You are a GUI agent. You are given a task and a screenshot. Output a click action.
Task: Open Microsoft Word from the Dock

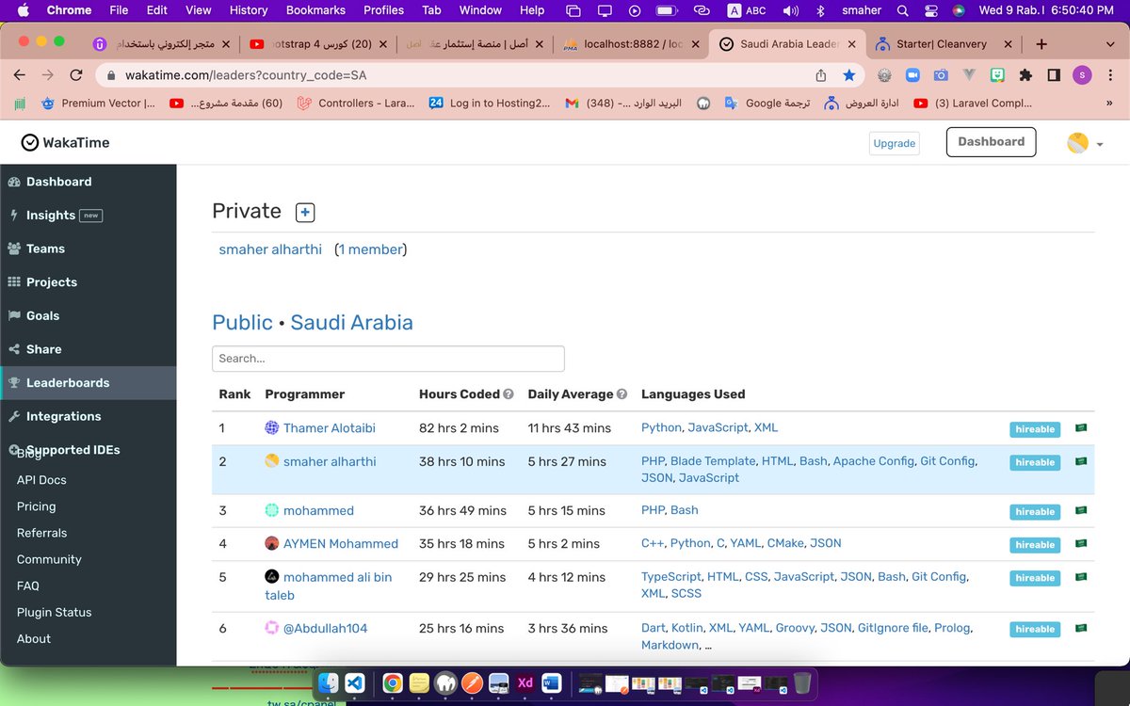pos(551,682)
